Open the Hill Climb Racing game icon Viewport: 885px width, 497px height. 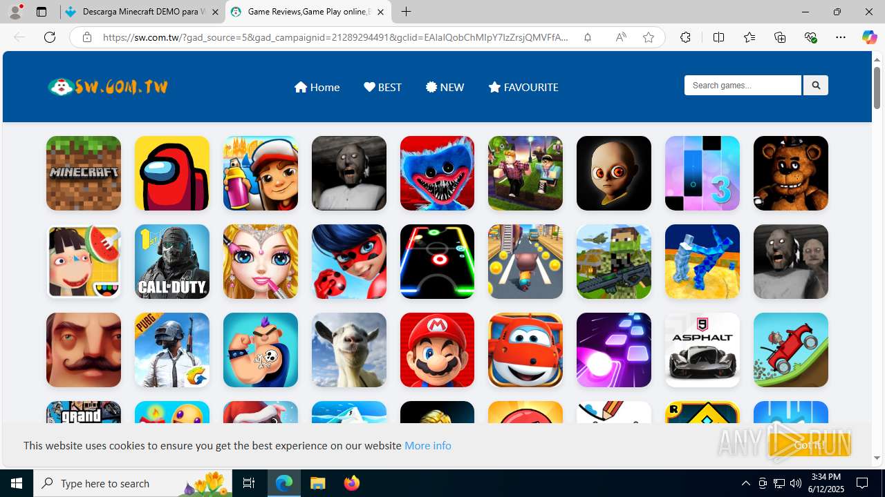[x=791, y=350]
